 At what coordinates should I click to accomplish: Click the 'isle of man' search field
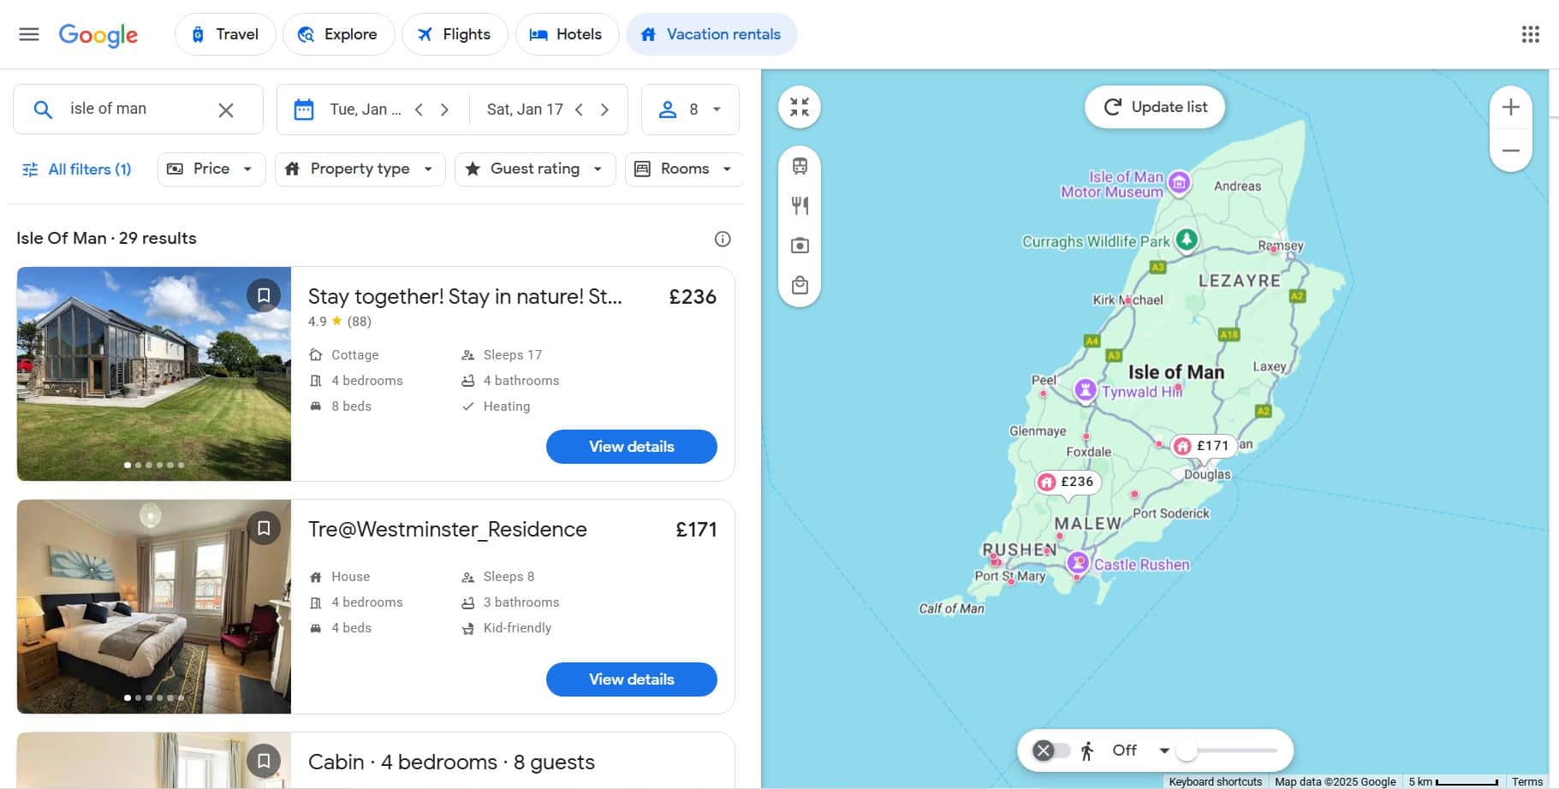point(137,110)
